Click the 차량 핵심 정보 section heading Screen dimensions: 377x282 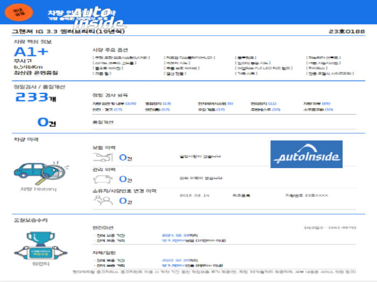[x=33, y=42]
